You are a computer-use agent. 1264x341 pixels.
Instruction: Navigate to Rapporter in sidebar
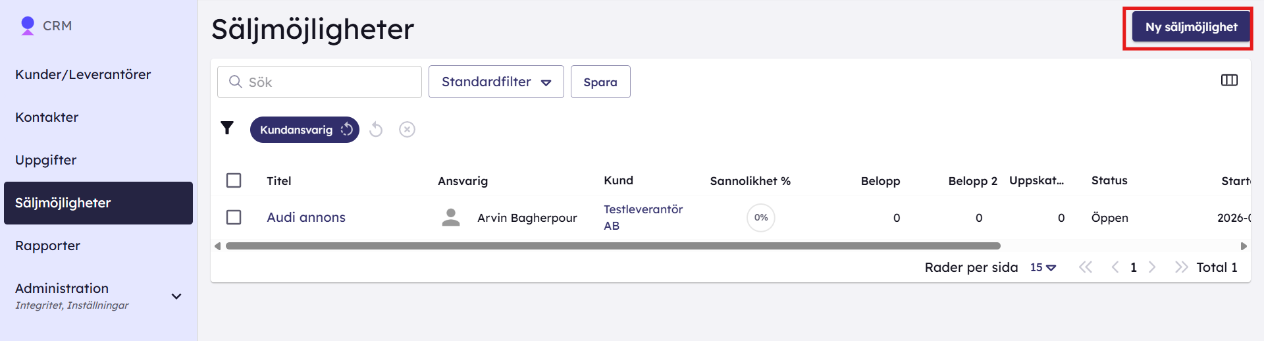[x=47, y=246]
